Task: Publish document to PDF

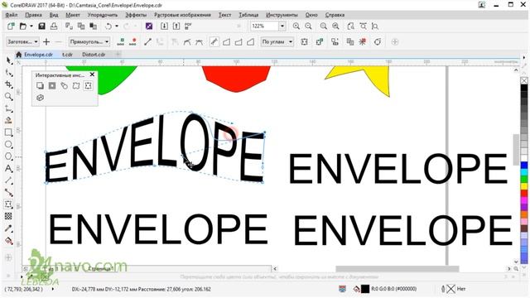Action: (188, 26)
